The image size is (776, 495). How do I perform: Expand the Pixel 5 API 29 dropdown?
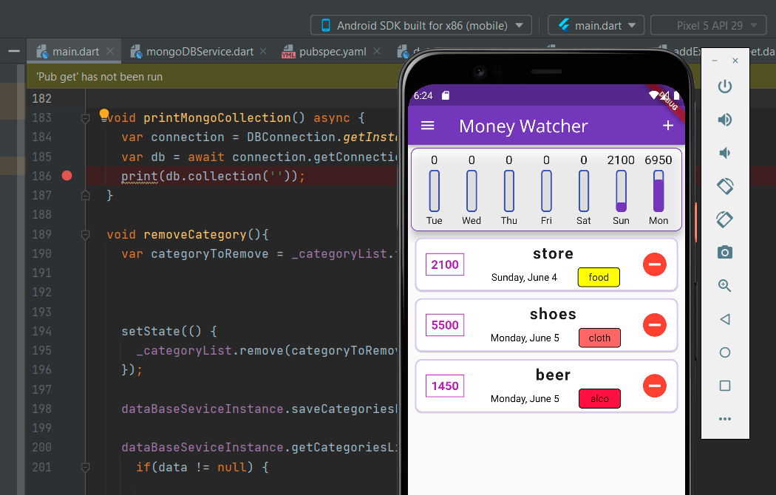tap(707, 25)
